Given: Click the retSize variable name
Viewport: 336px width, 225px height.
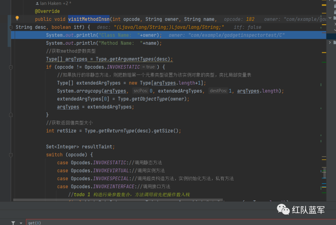Looking at the screenshot, I should pos(67,131).
